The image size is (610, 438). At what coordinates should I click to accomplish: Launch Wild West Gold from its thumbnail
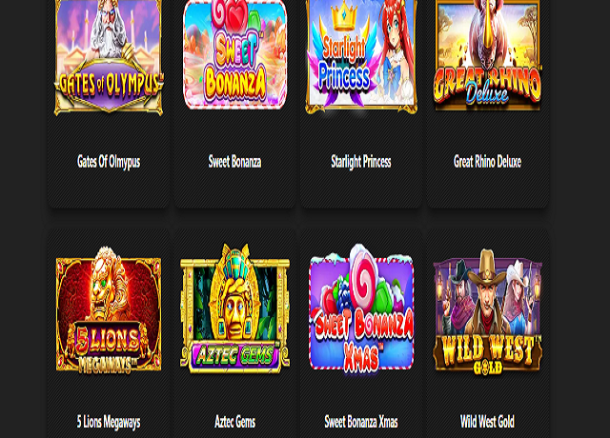click(x=487, y=311)
